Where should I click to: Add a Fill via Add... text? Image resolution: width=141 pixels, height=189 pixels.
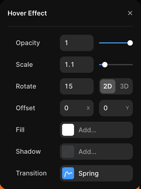[87, 130]
